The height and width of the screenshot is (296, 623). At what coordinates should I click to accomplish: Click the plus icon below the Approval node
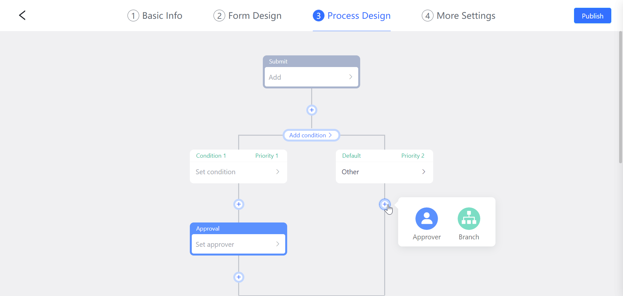[x=238, y=277]
